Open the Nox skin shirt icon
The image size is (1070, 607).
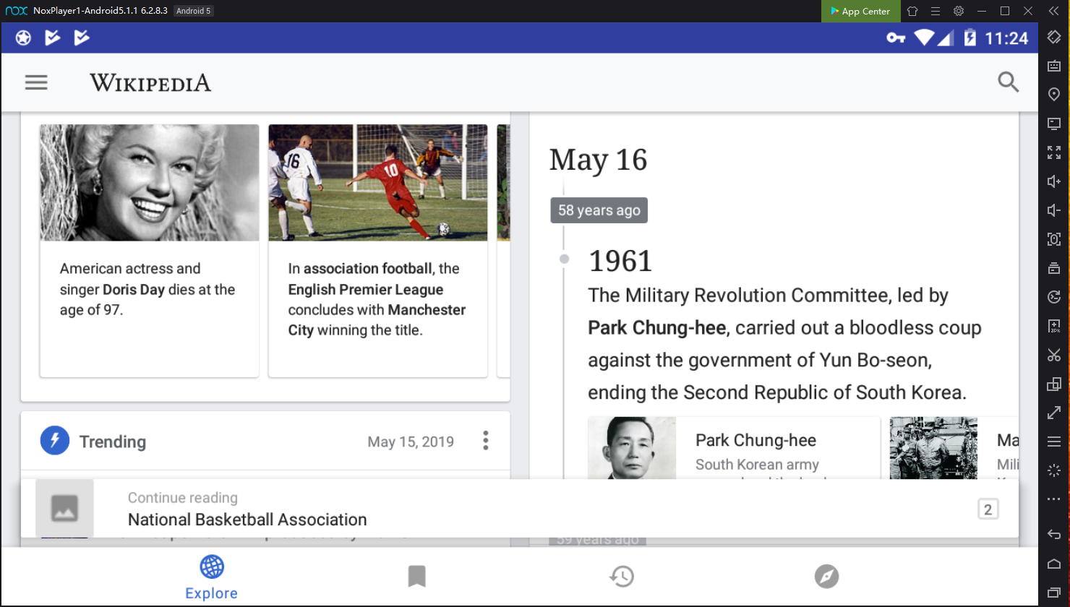(912, 11)
